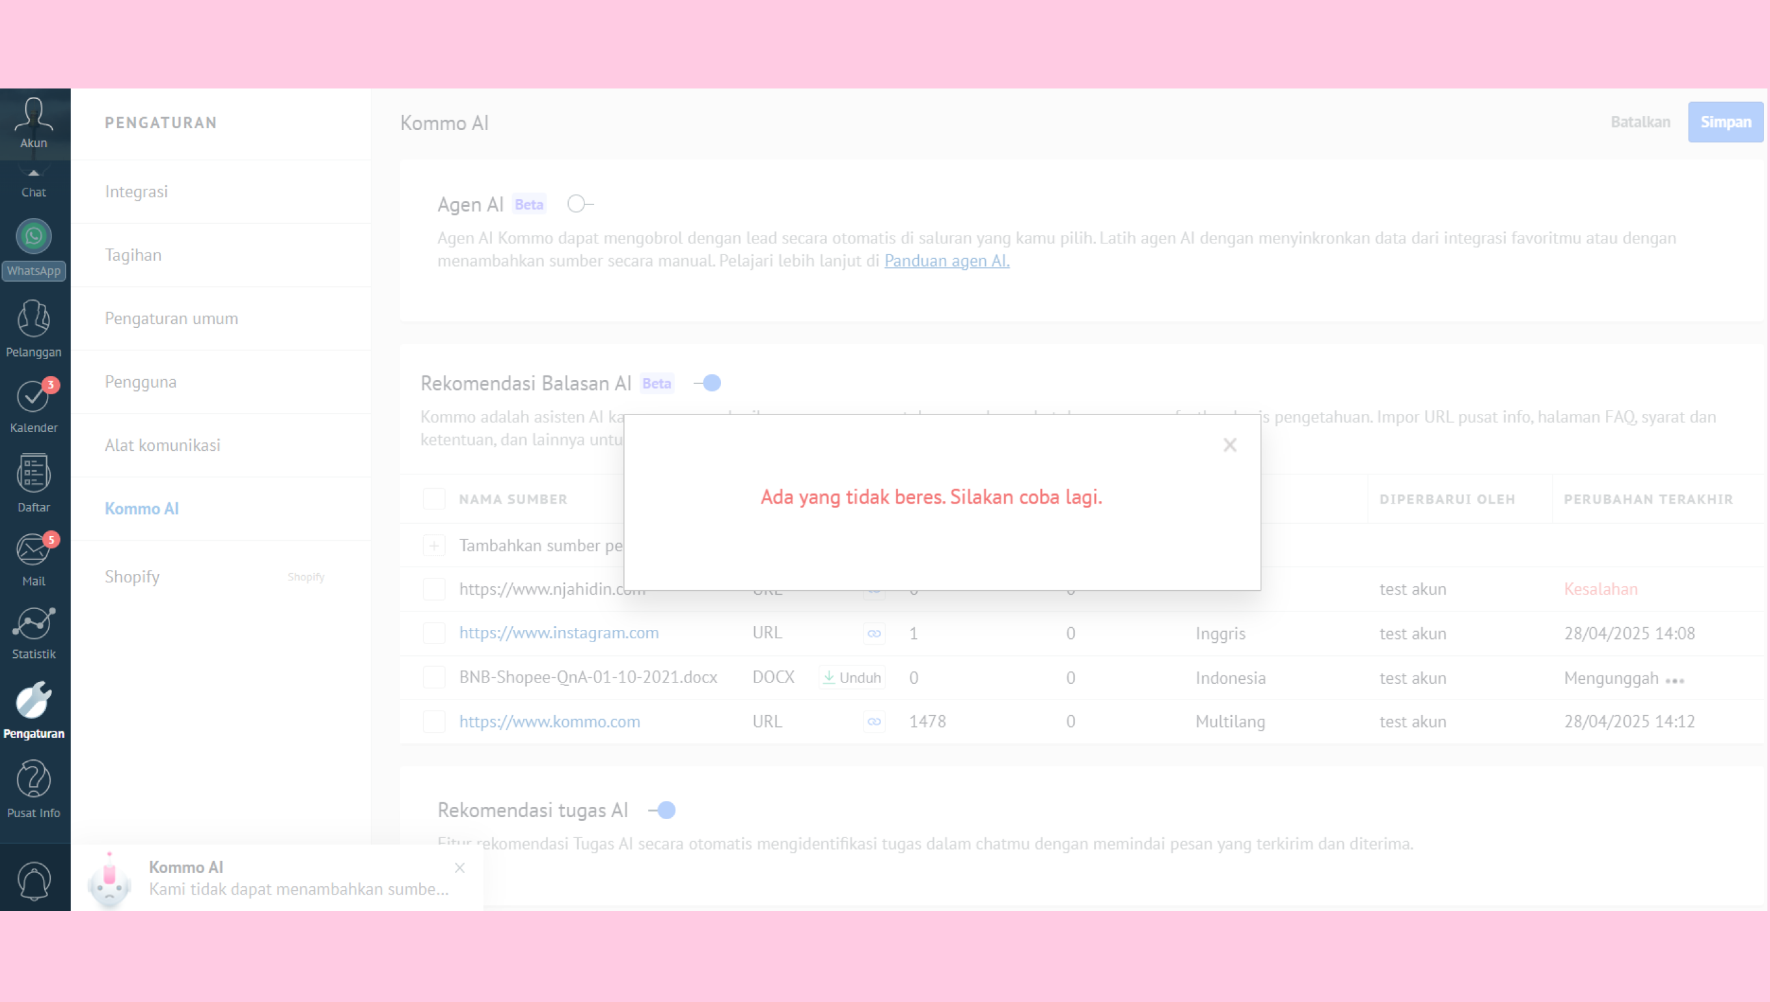Screen dimensions: 1770x1002
Task: Click DIPERBARUI OLEH column header
Action: pos(1447,500)
